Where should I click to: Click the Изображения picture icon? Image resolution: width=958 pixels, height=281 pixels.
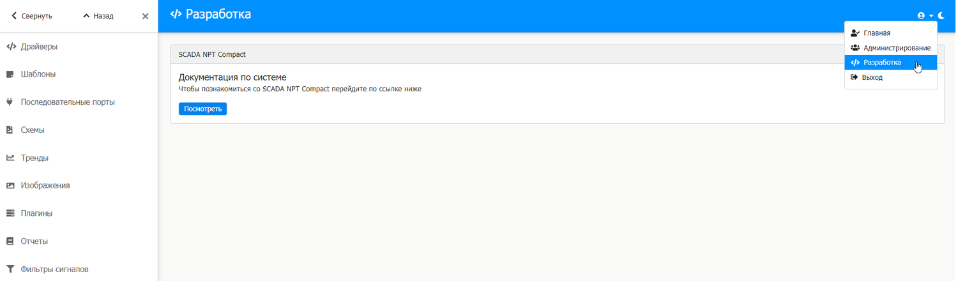pyautogui.click(x=10, y=186)
